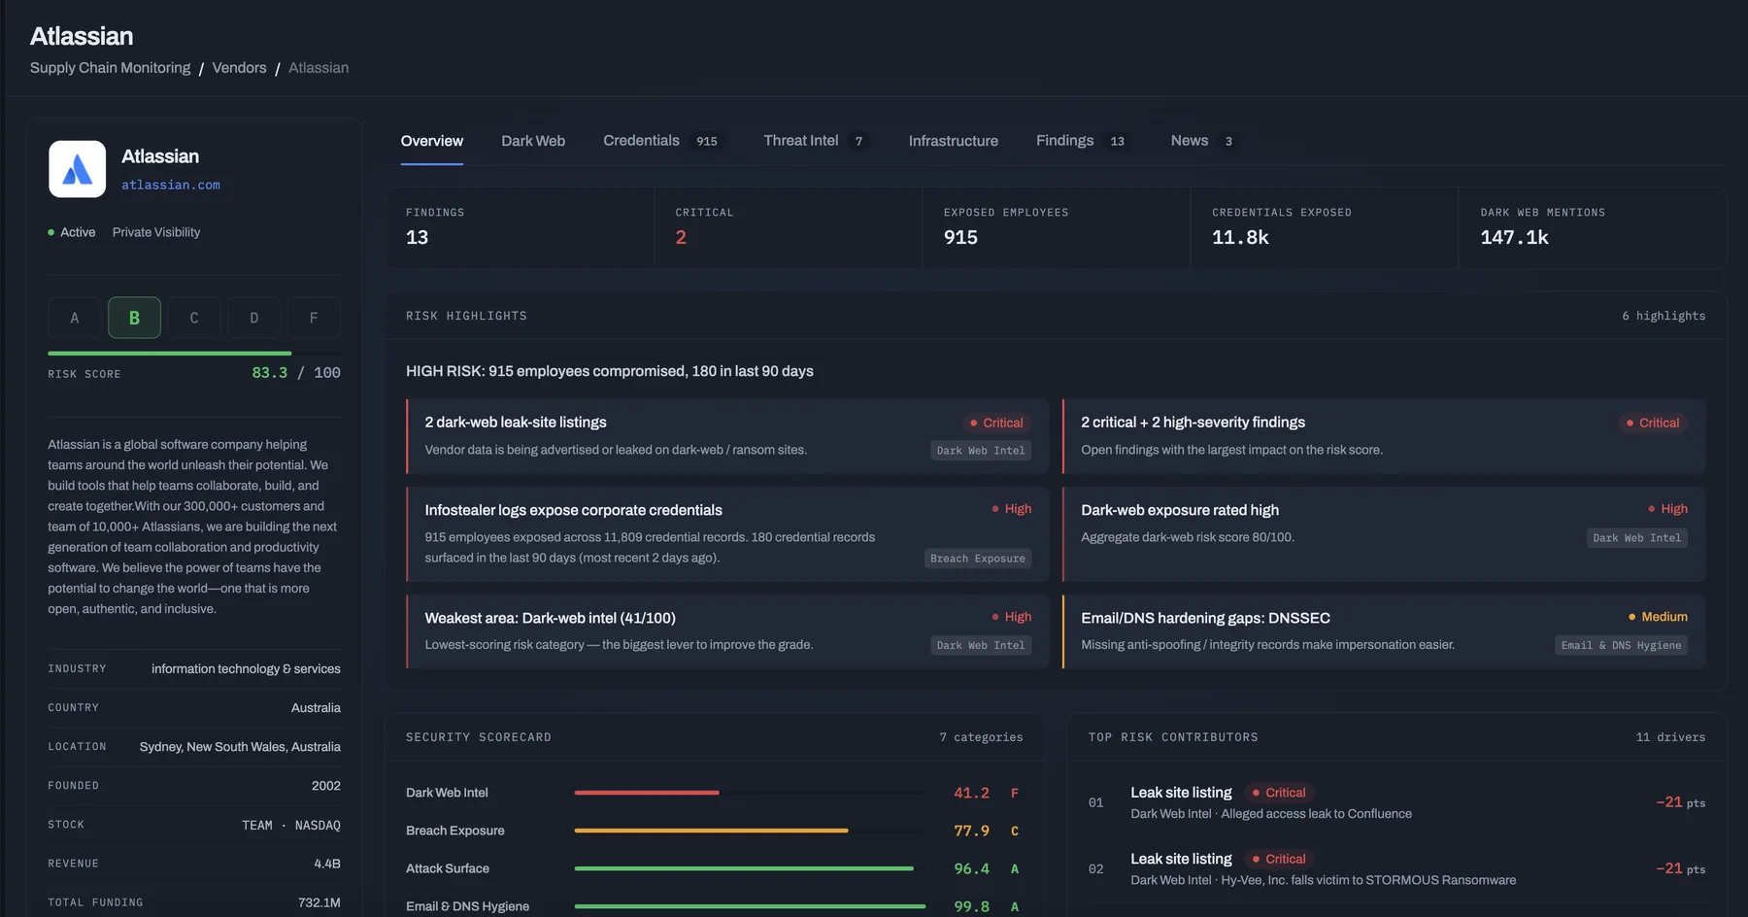Click the Dark Web Intel scorecard bar

pyautogui.click(x=749, y=793)
